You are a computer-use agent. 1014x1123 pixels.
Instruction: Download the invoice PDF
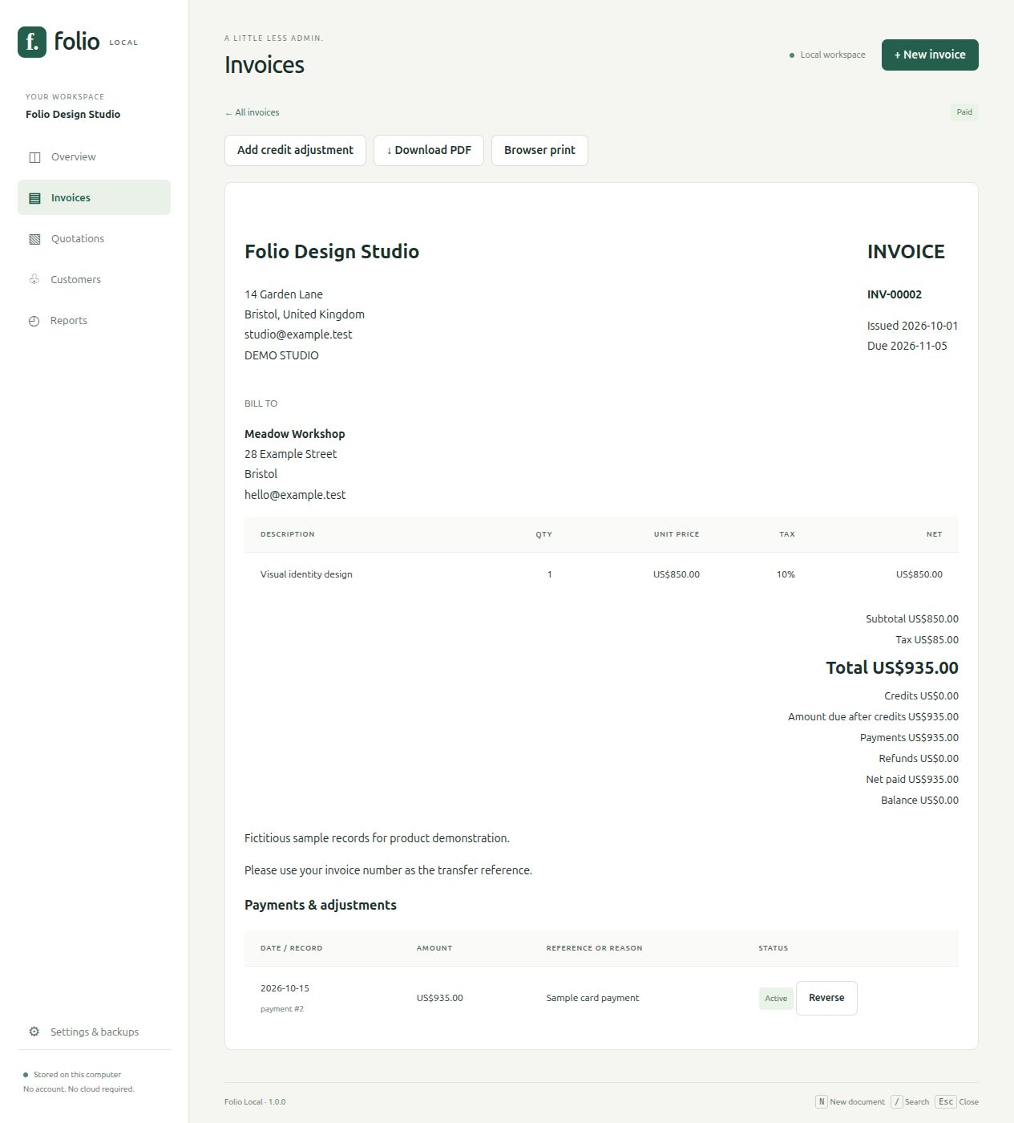[429, 150]
